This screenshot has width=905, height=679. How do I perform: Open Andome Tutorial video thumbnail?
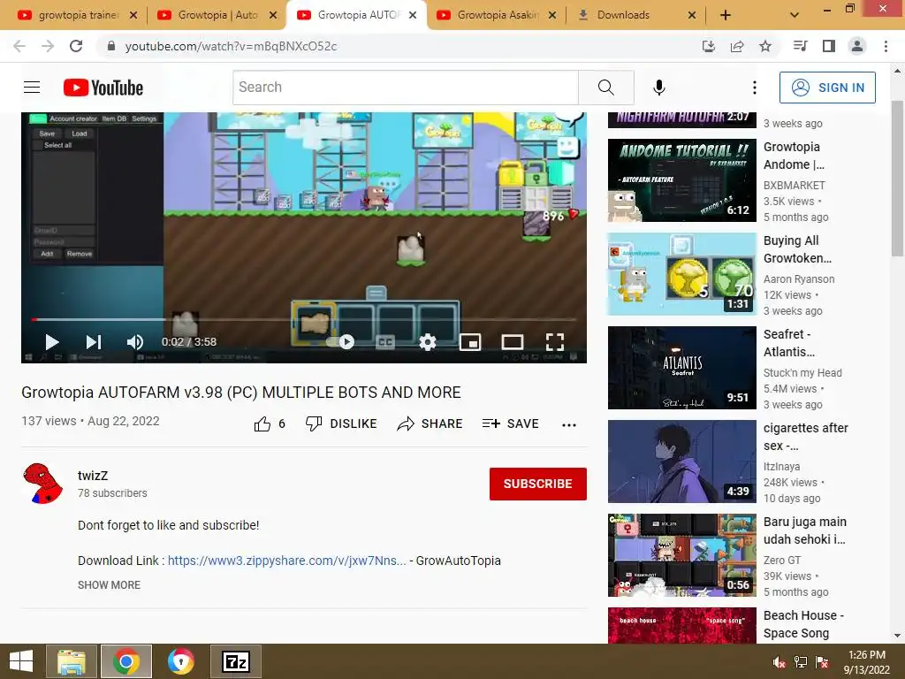point(681,180)
